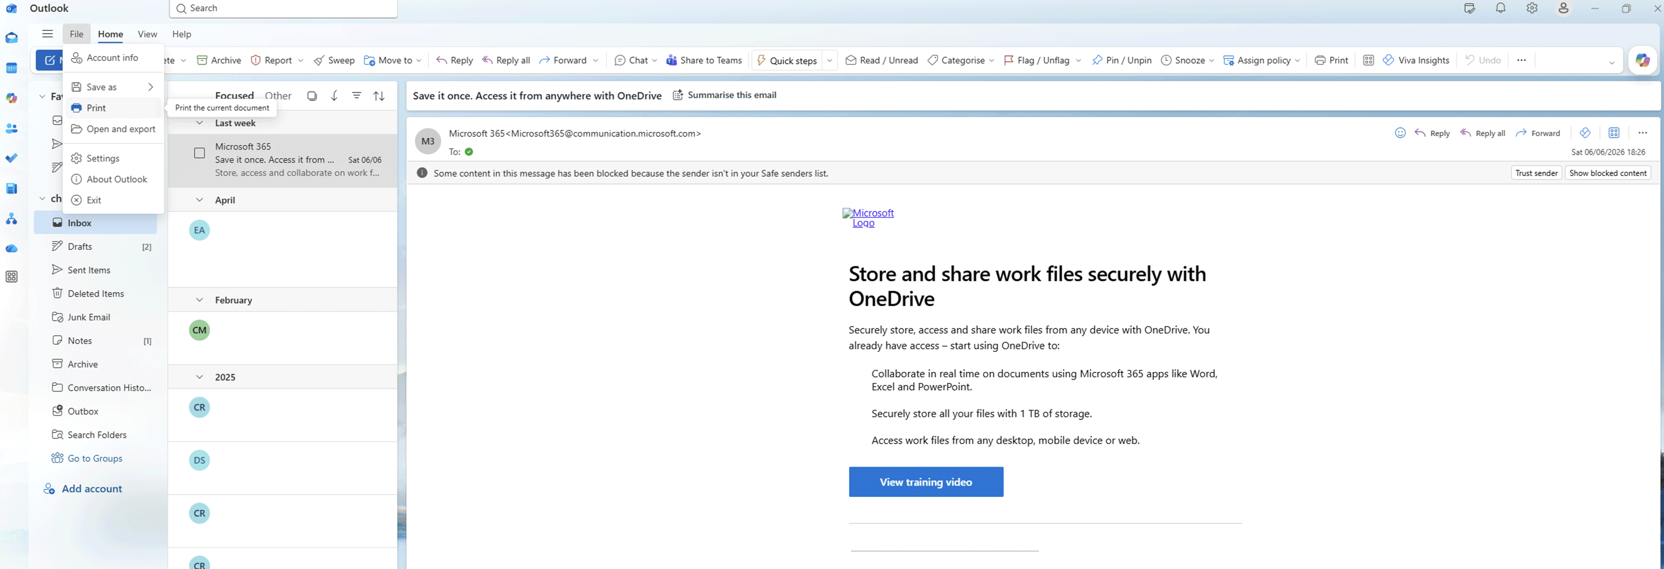Image resolution: width=1664 pixels, height=569 pixels.
Task: Open the Mail app in sidebar
Action: point(12,38)
